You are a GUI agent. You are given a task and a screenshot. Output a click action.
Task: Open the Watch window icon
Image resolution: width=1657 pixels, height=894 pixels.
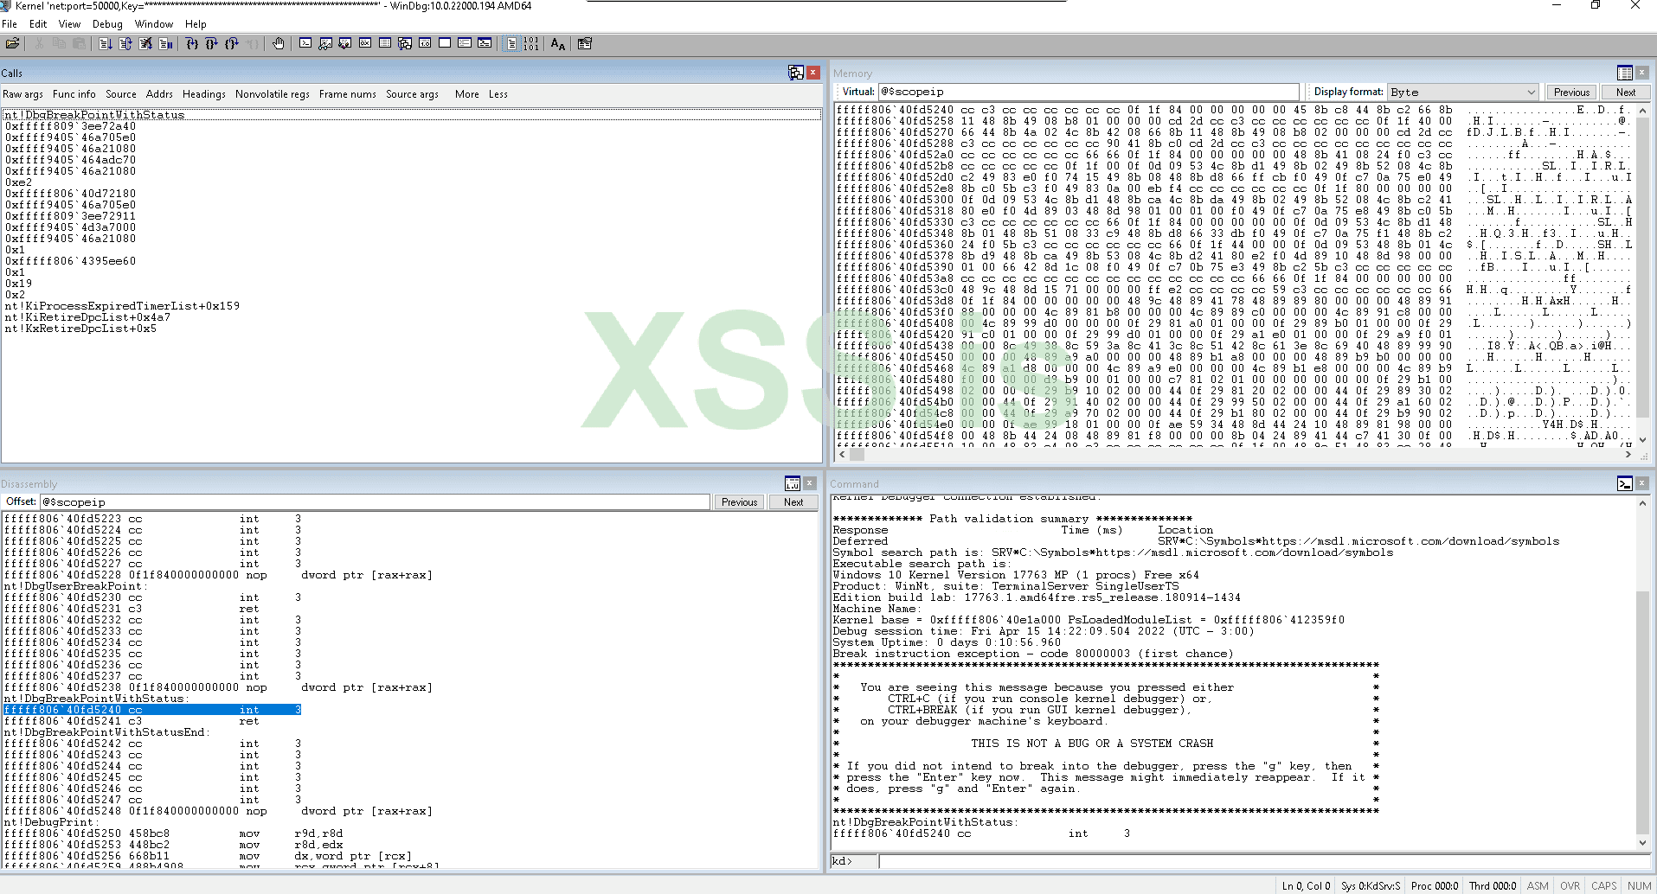[x=325, y=43]
